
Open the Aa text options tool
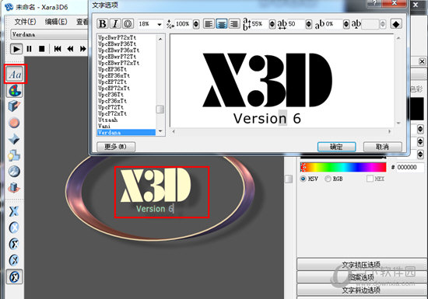pos(16,74)
